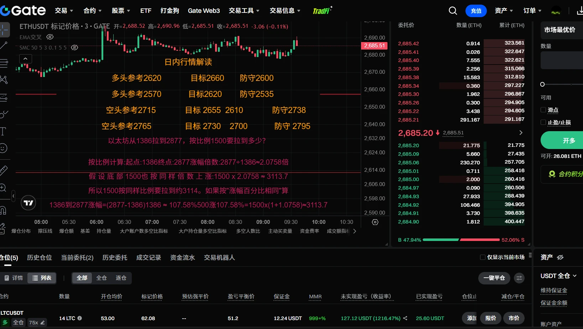
Task: Open the USDT 全仓 dropdown
Action: coord(558,276)
